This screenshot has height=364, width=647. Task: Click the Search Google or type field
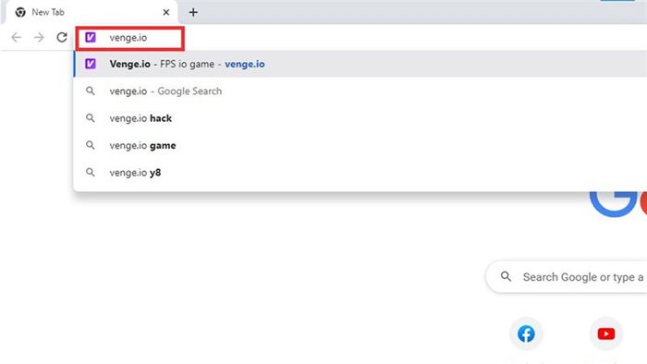tap(567, 277)
